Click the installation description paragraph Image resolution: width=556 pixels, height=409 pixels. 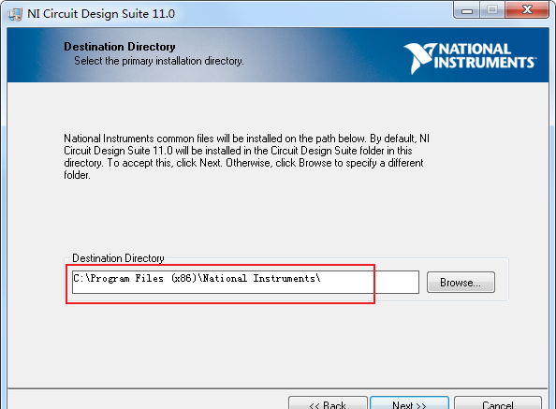246,156
